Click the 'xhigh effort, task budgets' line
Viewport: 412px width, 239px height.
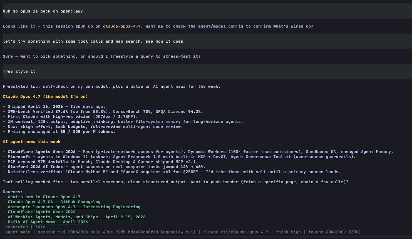(93, 127)
